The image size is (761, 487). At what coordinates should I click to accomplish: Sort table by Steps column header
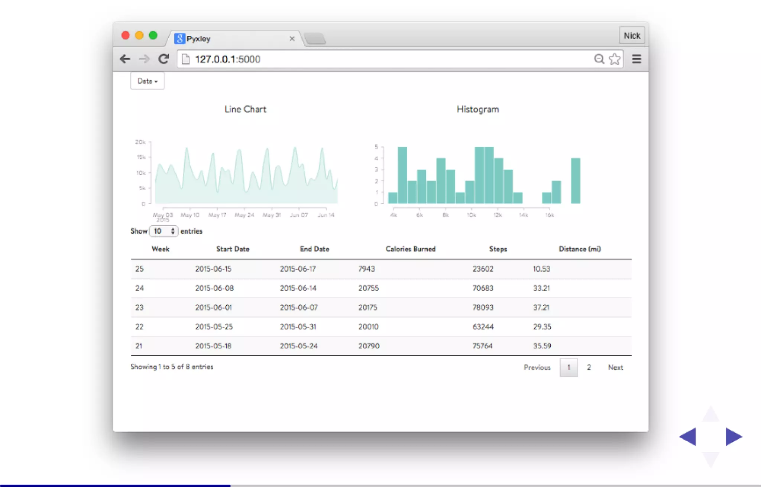pyautogui.click(x=498, y=249)
